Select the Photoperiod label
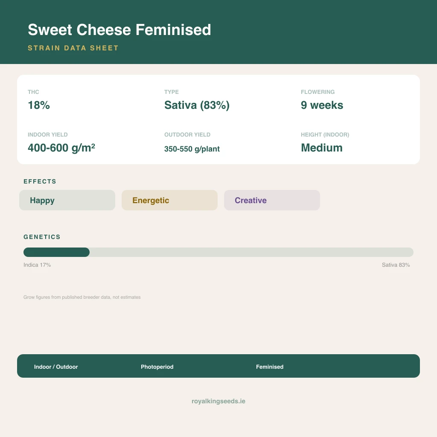437x437 pixels. click(157, 367)
